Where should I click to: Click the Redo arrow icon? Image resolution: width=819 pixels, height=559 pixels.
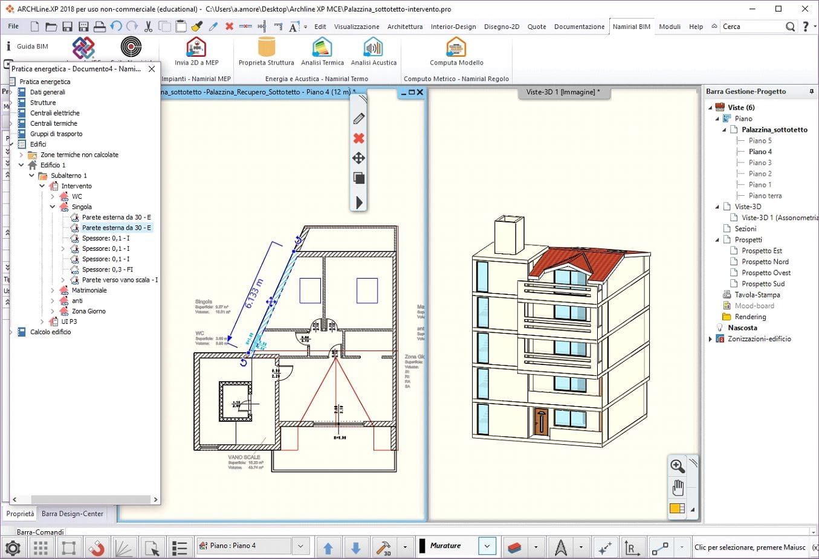point(132,26)
